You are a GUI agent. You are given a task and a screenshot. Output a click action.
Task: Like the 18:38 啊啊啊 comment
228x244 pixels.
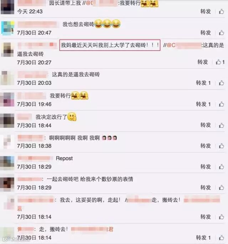tap(222, 146)
